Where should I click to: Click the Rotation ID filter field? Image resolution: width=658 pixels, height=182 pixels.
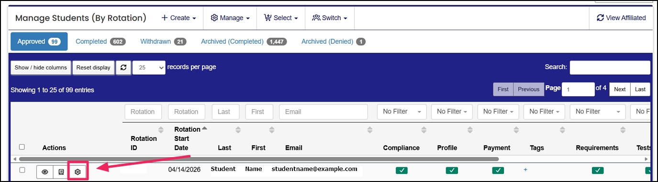tap(143, 112)
